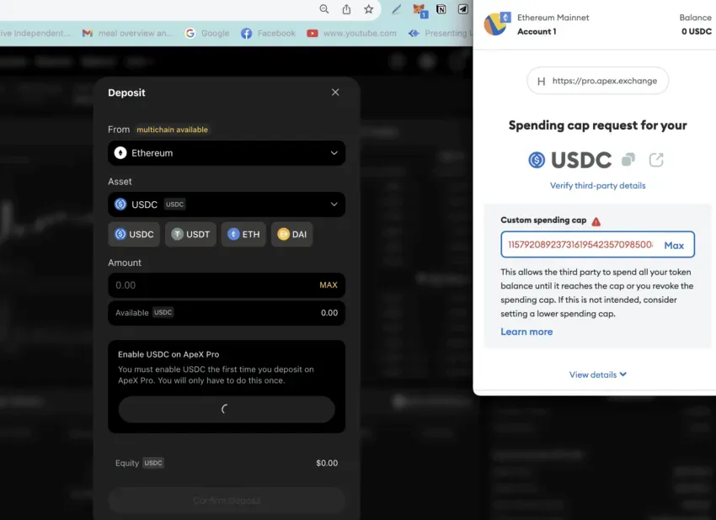The image size is (716, 520).
Task: Close the Deposit dialog
Action: (335, 93)
